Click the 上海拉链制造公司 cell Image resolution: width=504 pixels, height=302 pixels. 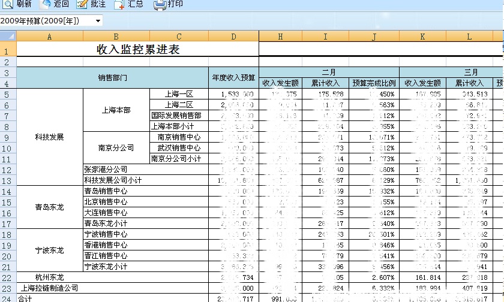pyautogui.click(x=113, y=288)
